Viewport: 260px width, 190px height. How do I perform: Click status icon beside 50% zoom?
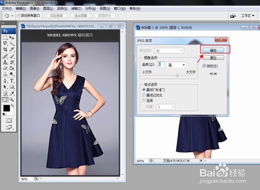point(36,179)
